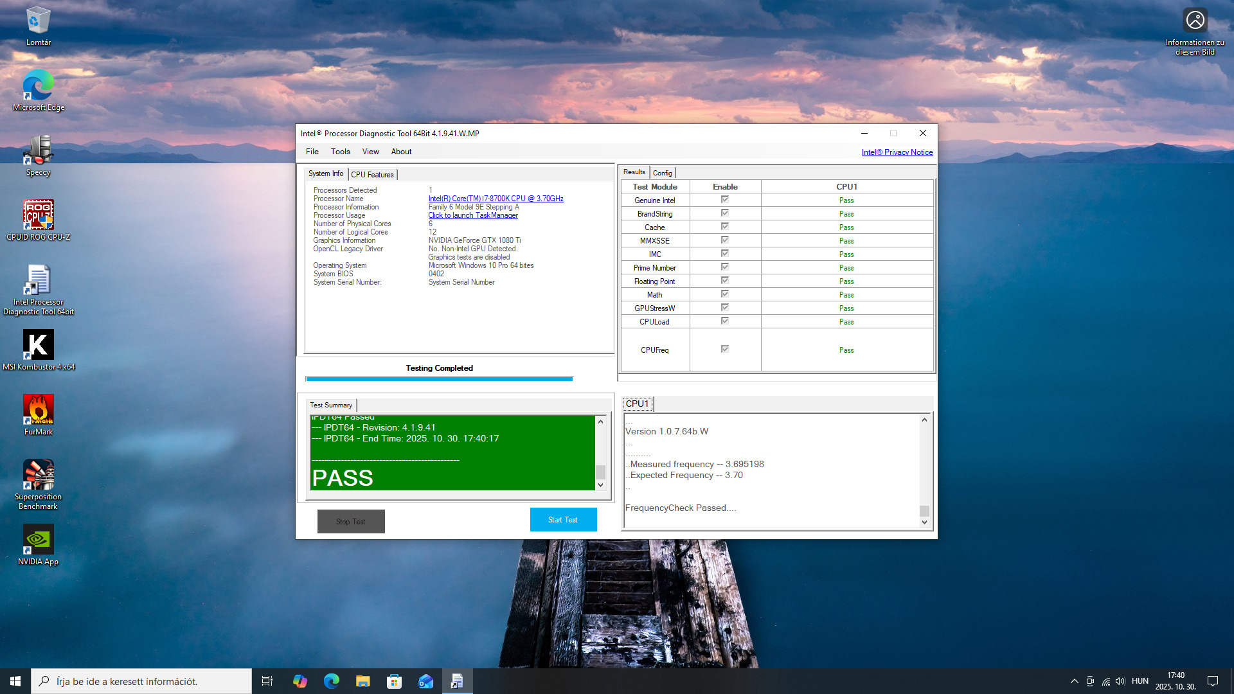The width and height of the screenshot is (1234, 694).
Task: Open Microsoft Store from taskbar
Action: pyautogui.click(x=394, y=681)
